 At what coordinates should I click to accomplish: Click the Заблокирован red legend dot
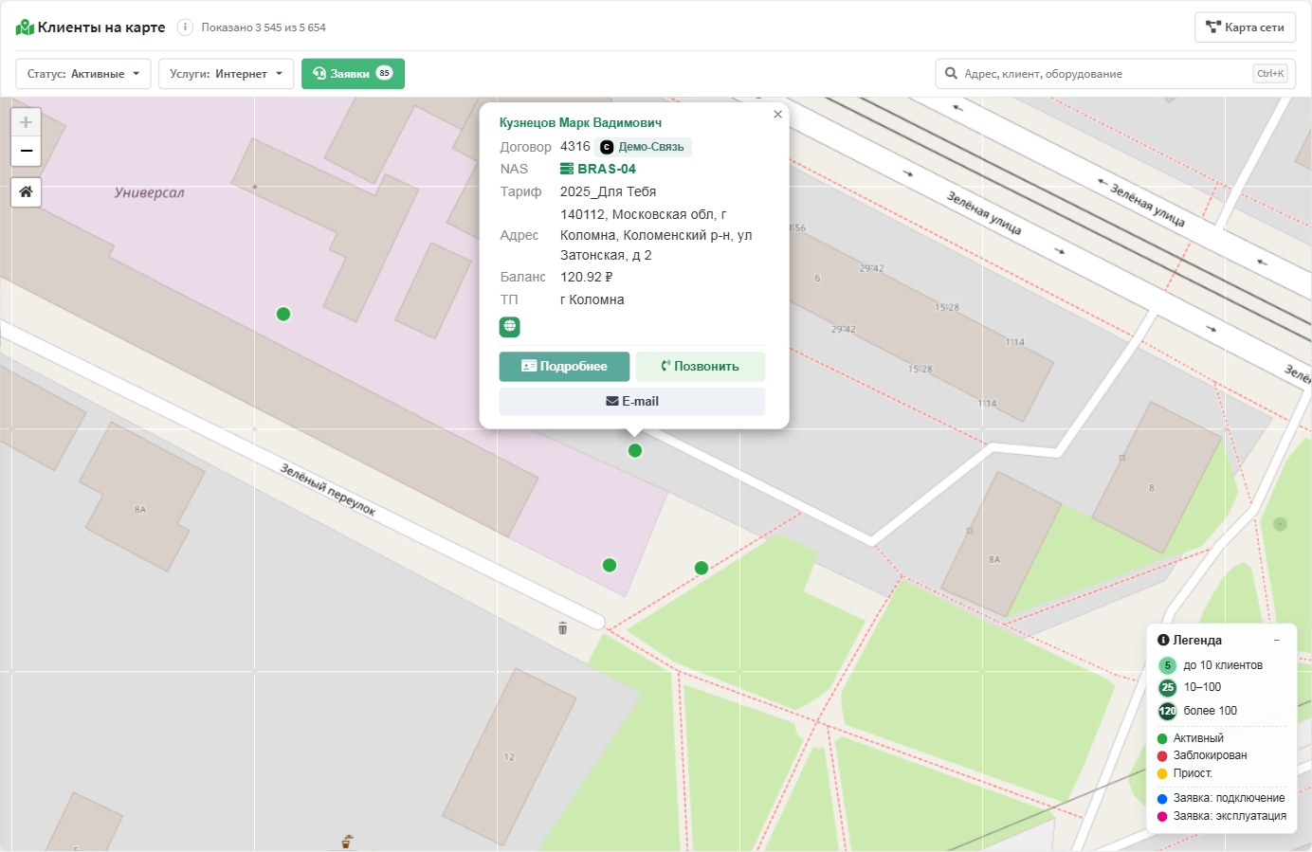pos(1162,756)
